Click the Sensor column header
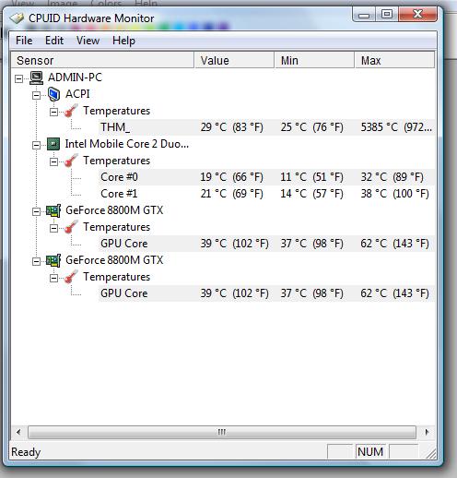 (102, 60)
